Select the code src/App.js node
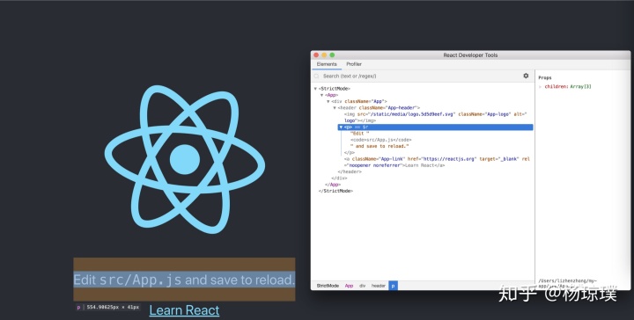Image resolution: width=634 pixels, height=320 pixels. [381, 140]
